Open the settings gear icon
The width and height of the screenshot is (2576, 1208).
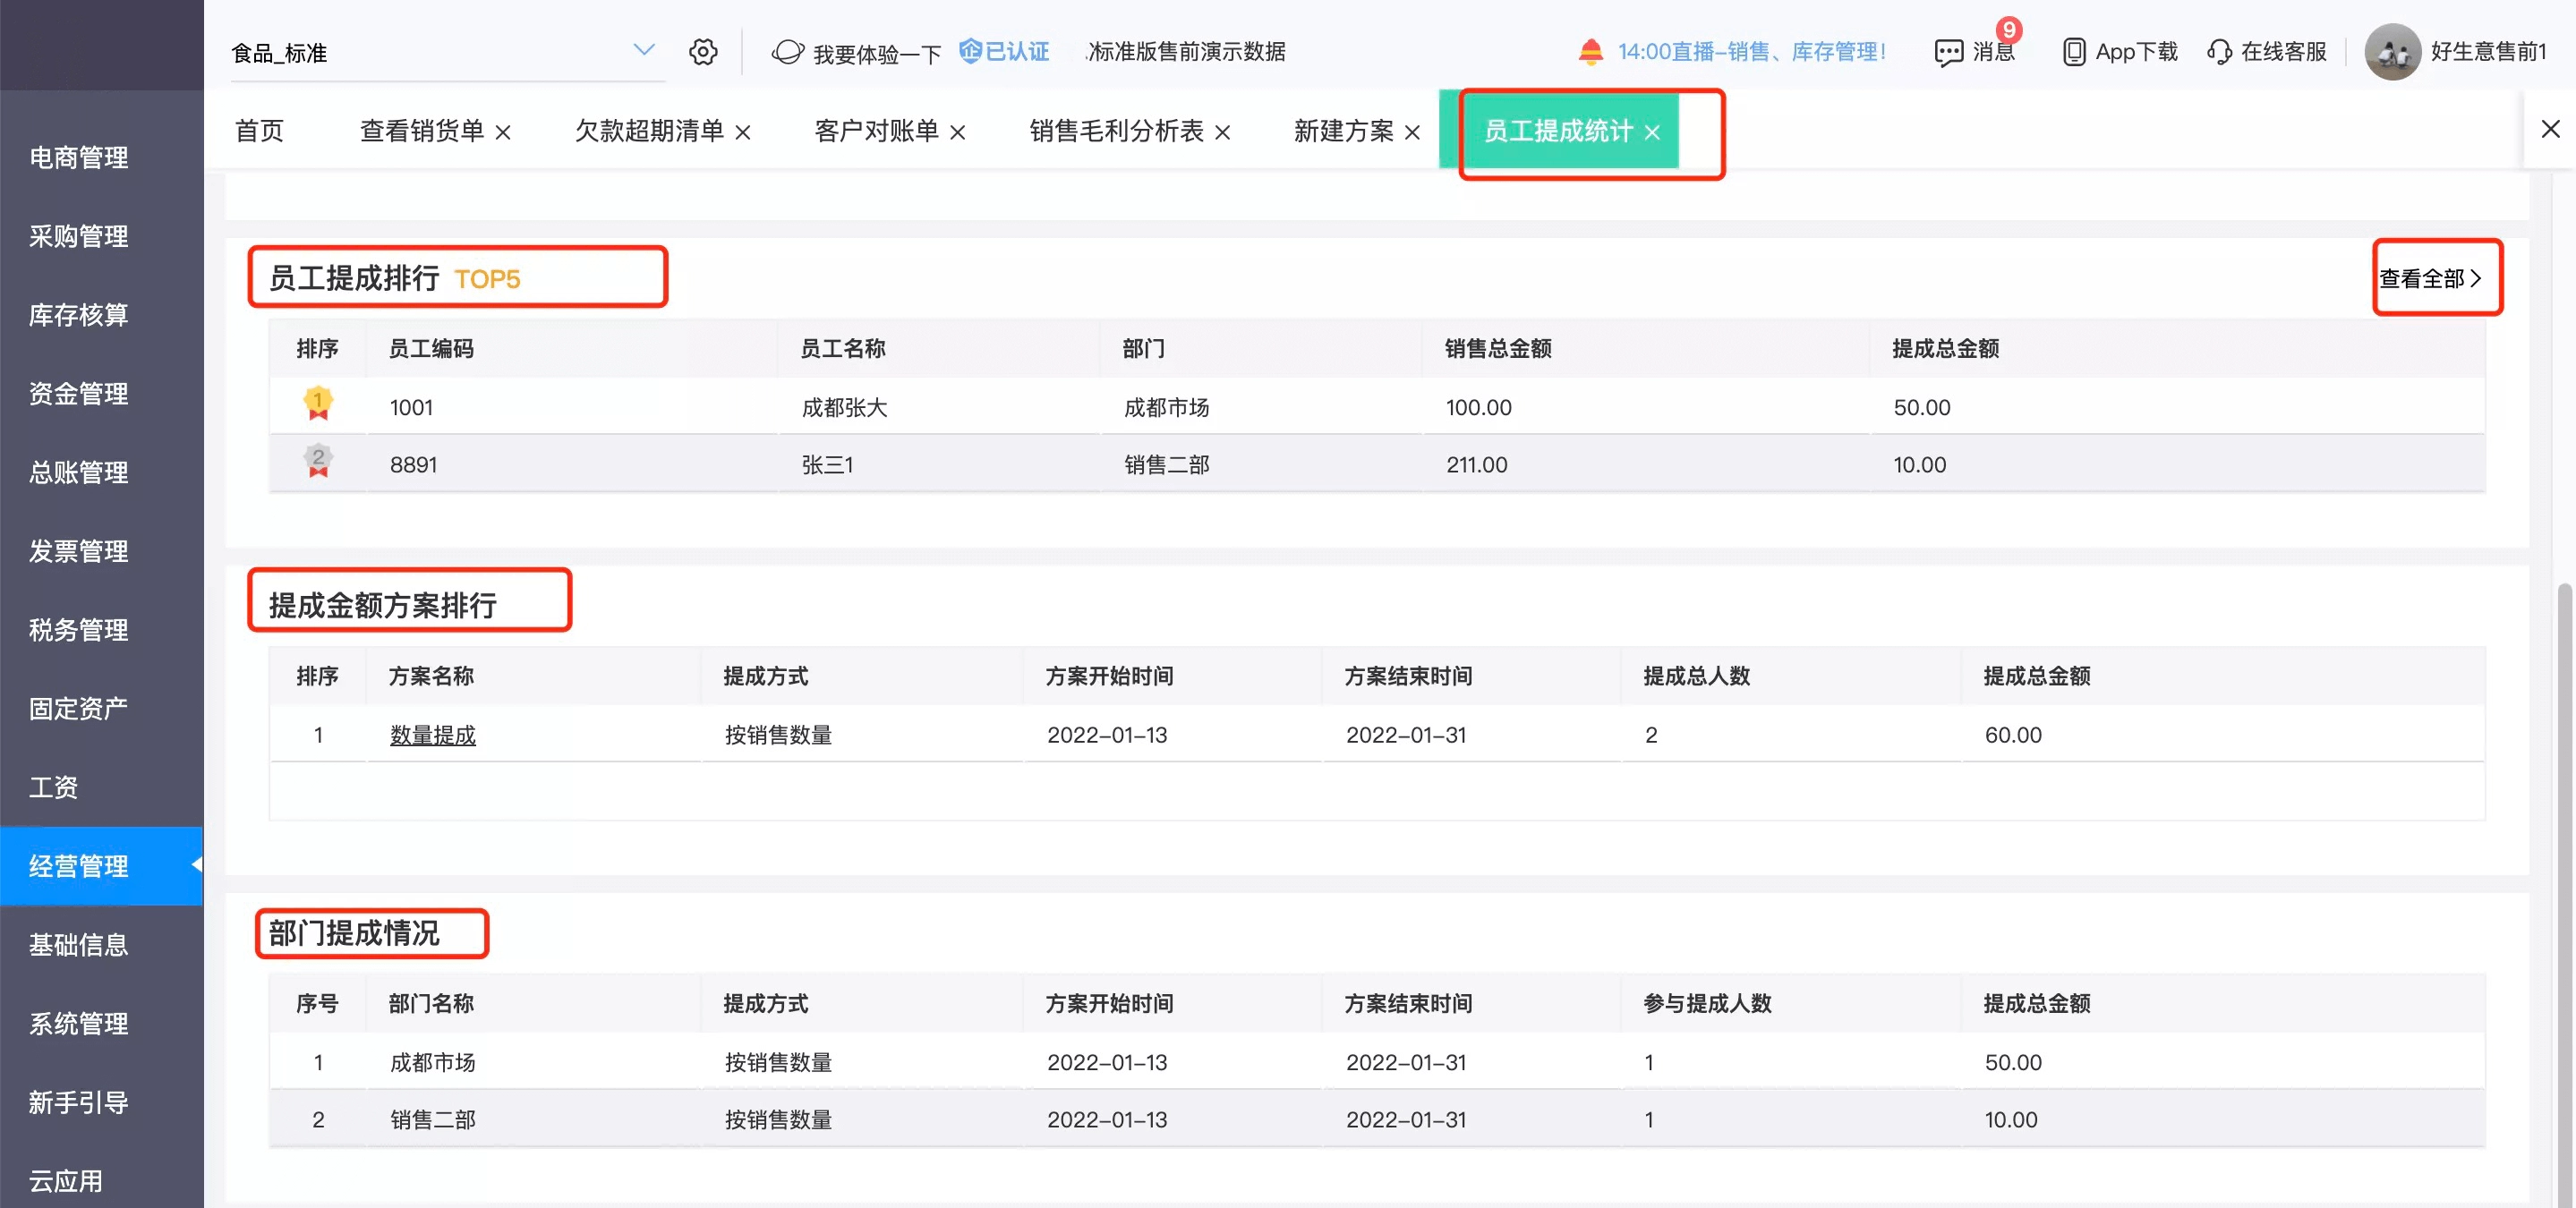[x=703, y=51]
